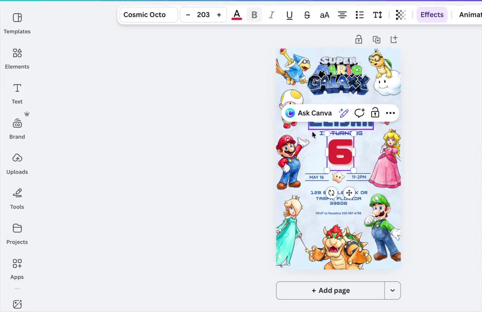This screenshot has width=482, height=312.
Task: Open more options via the three-dot menu
Action: [390, 113]
